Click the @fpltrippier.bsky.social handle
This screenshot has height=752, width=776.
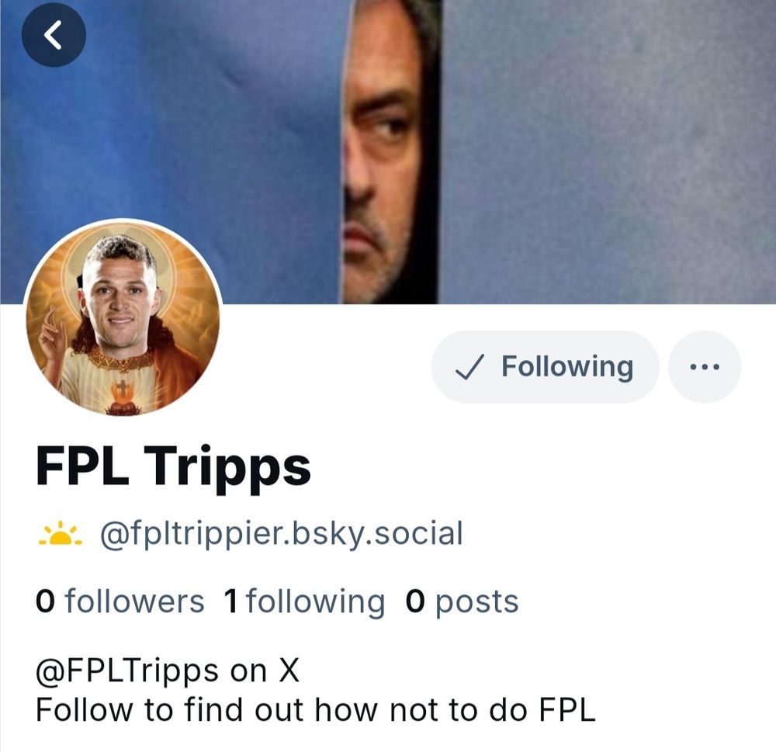pyautogui.click(x=282, y=534)
